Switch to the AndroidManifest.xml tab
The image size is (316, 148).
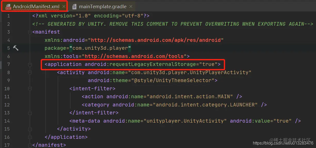[x=36, y=6]
